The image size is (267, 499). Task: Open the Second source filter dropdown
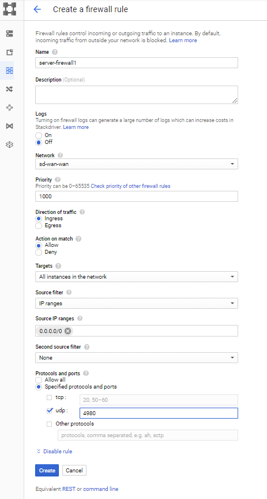[x=137, y=358]
